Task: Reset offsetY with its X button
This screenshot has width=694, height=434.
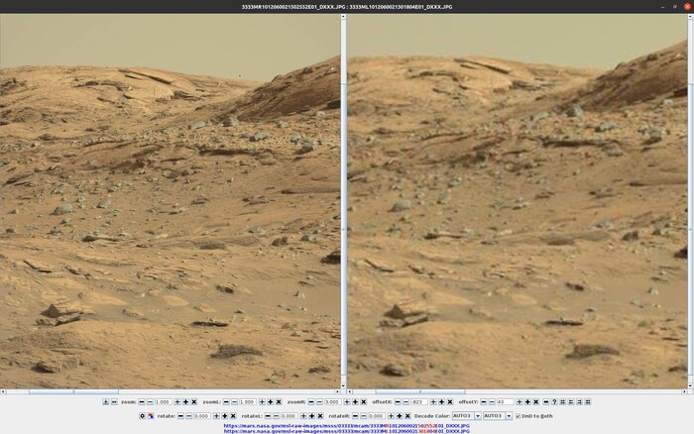Action: (x=536, y=402)
